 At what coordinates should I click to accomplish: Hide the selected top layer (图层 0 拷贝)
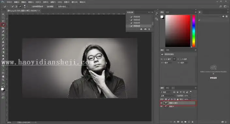click(x=161, y=103)
